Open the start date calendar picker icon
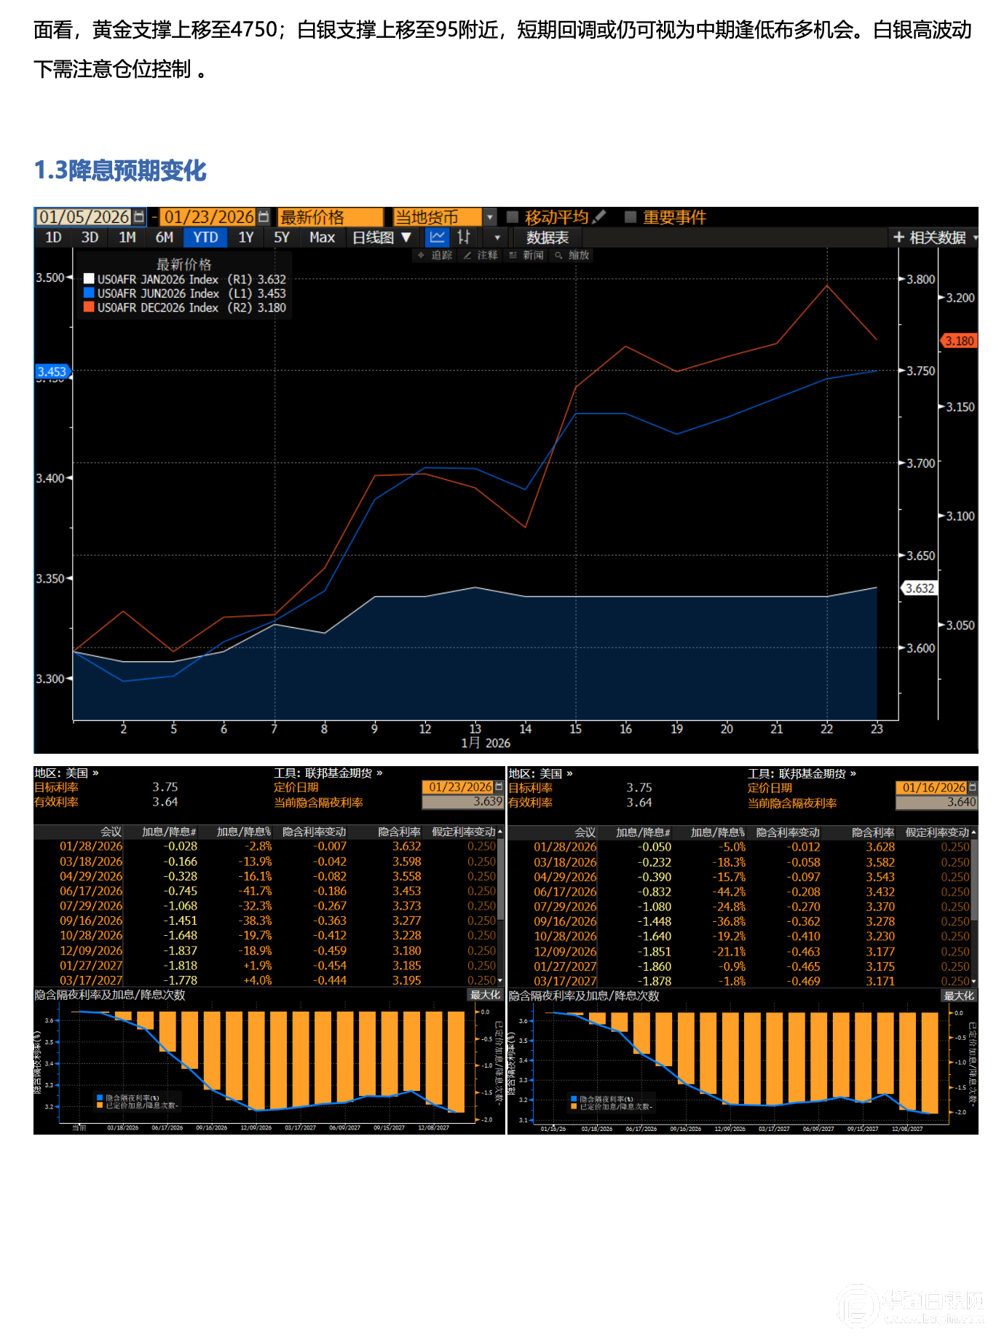Viewport: 996px width, 1340px height. 139,217
